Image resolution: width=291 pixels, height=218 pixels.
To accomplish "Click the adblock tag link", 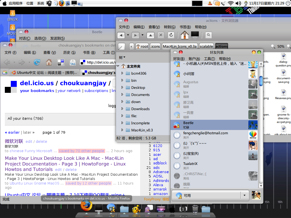I will pyautogui.click(x=160, y=163).
